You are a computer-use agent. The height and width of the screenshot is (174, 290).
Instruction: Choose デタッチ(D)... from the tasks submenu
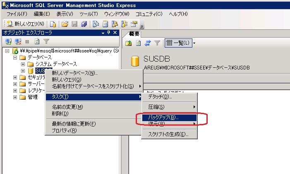169,97
